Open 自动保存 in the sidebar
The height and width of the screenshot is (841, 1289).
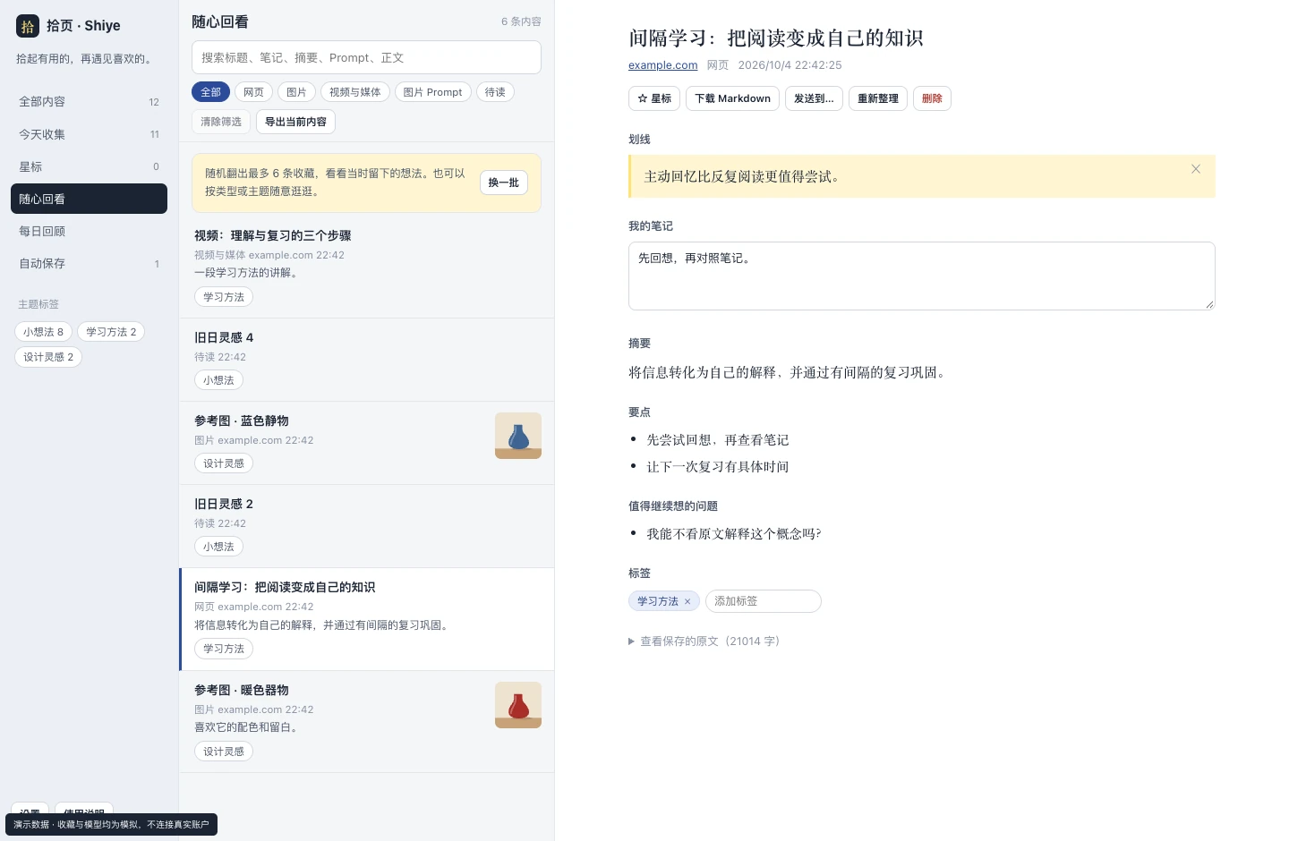(89, 263)
